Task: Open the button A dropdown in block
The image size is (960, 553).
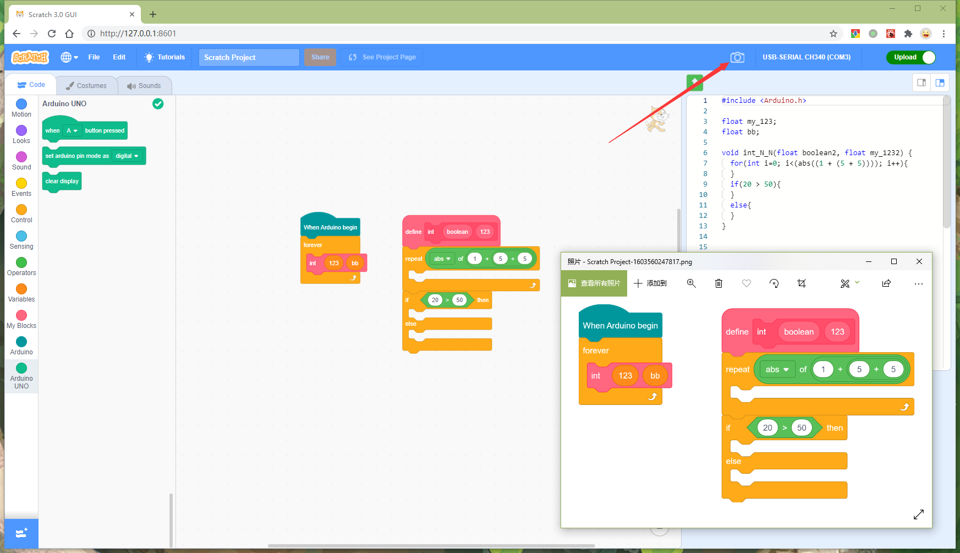Action: coord(72,130)
